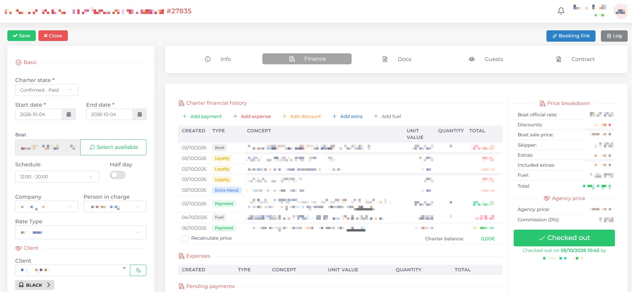This screenshot has height=292, width=632.
Task: Open the Schedule dropdown
Action: point(57,177)
